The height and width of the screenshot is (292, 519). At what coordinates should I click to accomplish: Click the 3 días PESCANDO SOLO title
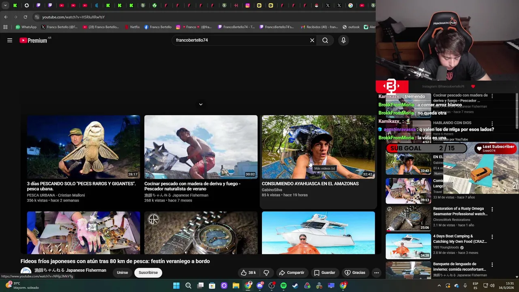coord(81,186)
